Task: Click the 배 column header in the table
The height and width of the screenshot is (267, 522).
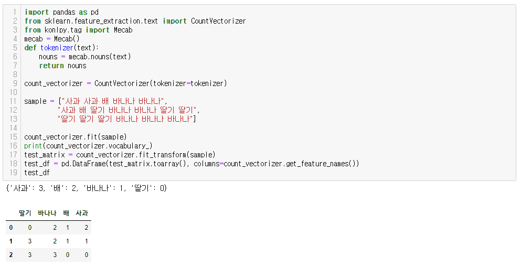Action: (x=66, y=213)
